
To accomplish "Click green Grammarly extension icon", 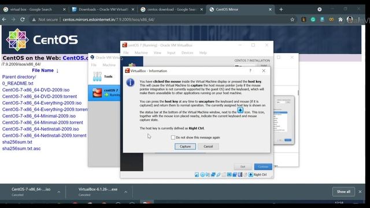I will pos(313,20).
